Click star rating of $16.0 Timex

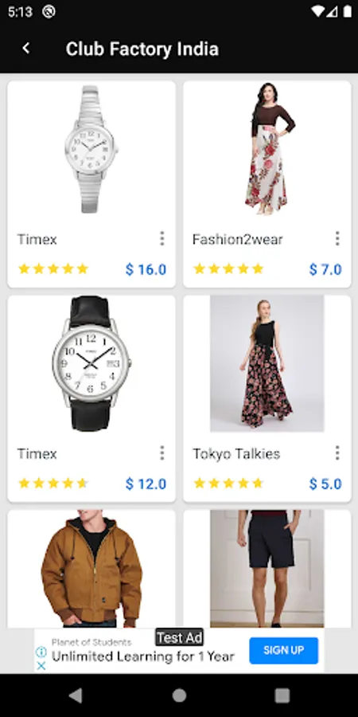coord(53,269)
